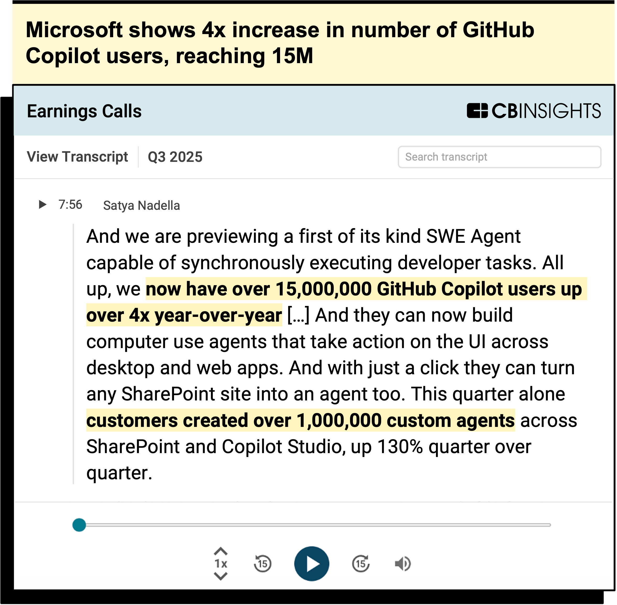Seek to middle of audio progress track
The image size is (617, 605).
(315, 525)
